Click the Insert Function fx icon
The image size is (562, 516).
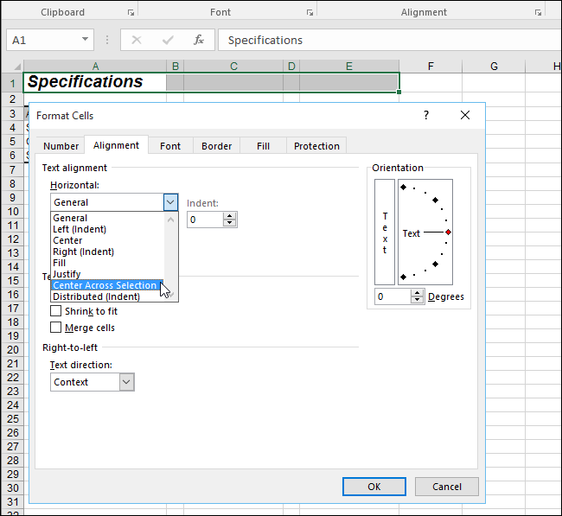click(198, 40)
